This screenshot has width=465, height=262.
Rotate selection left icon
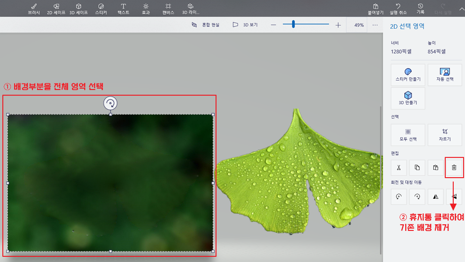point(399,196)
